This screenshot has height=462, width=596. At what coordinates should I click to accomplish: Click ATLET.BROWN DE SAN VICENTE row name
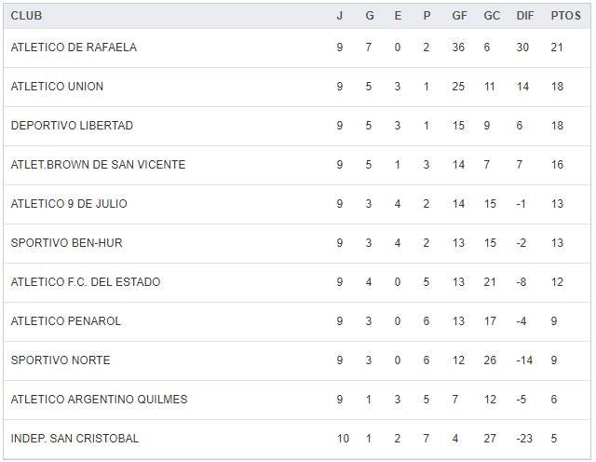tap(98, 165)
